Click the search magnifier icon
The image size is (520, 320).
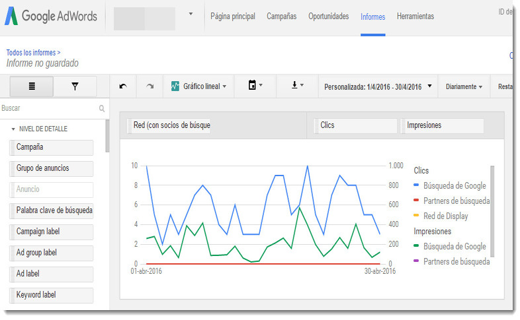pyautogui.click(x=102, y=108)
